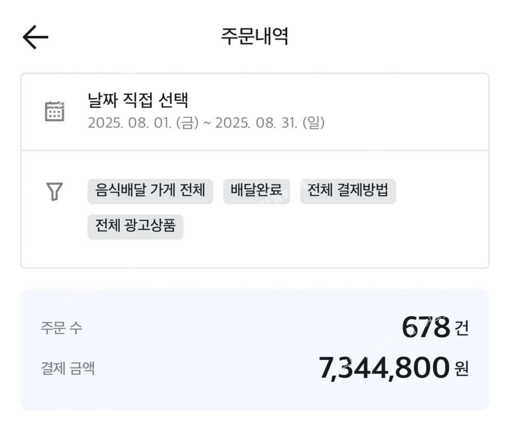The width and height of the screenshot is (510, 427).
Task: Click the funnel filter icon
Action: coord(54,191)
